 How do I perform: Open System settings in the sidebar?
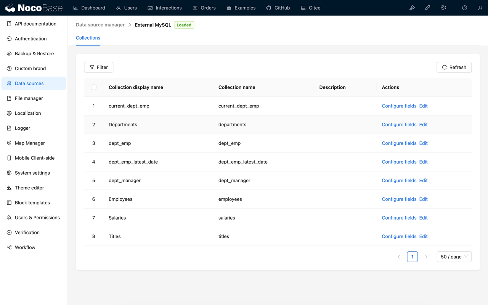point(34,173)
